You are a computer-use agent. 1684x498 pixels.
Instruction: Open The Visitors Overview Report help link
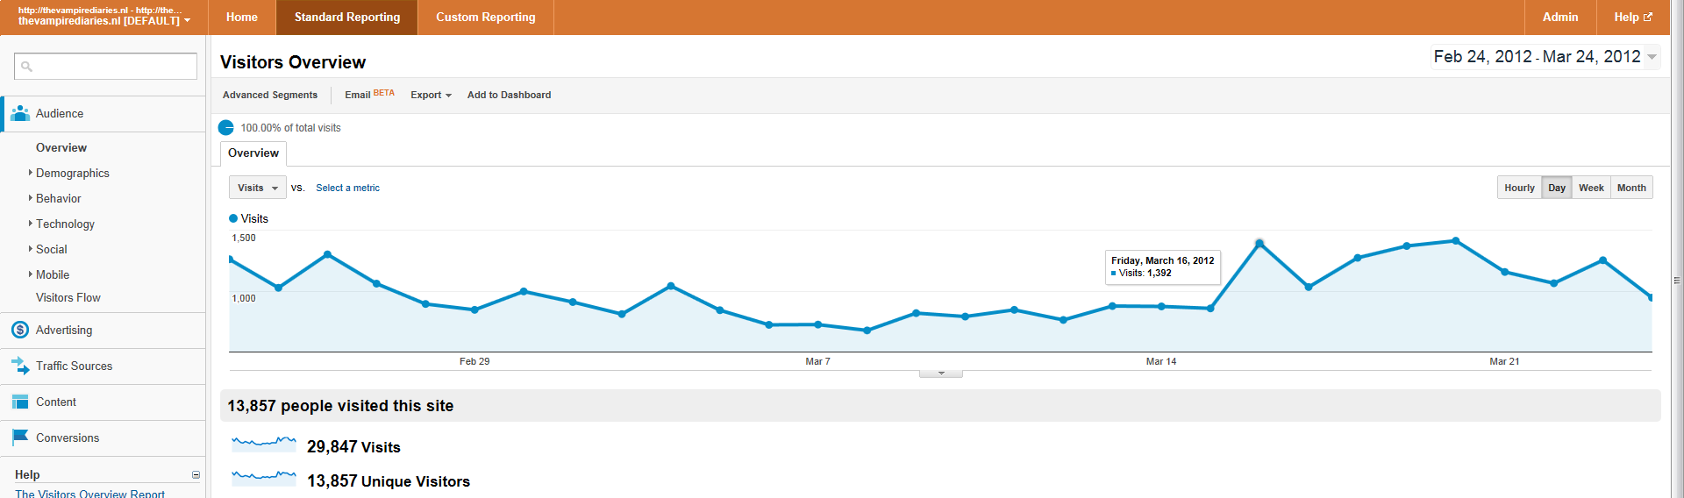pos(89,493)
